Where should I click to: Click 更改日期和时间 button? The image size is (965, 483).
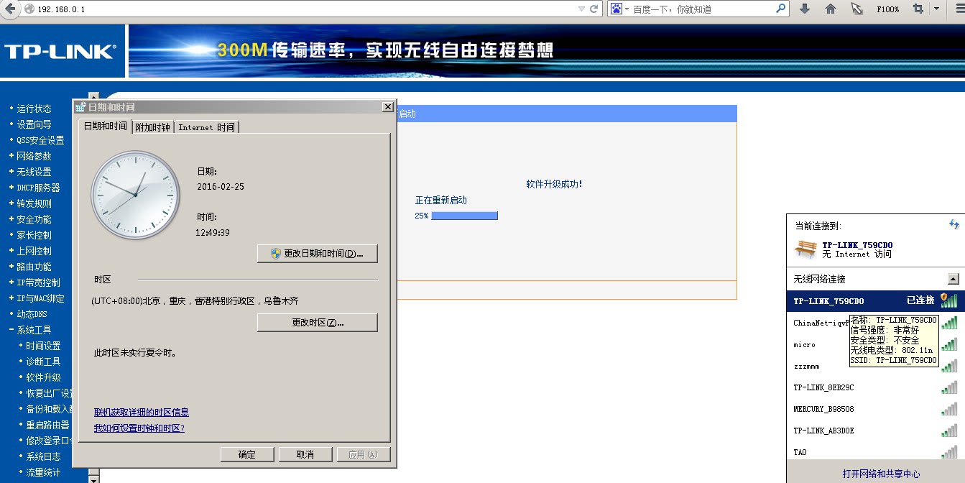pyautogui.click(x=317, y=254)
